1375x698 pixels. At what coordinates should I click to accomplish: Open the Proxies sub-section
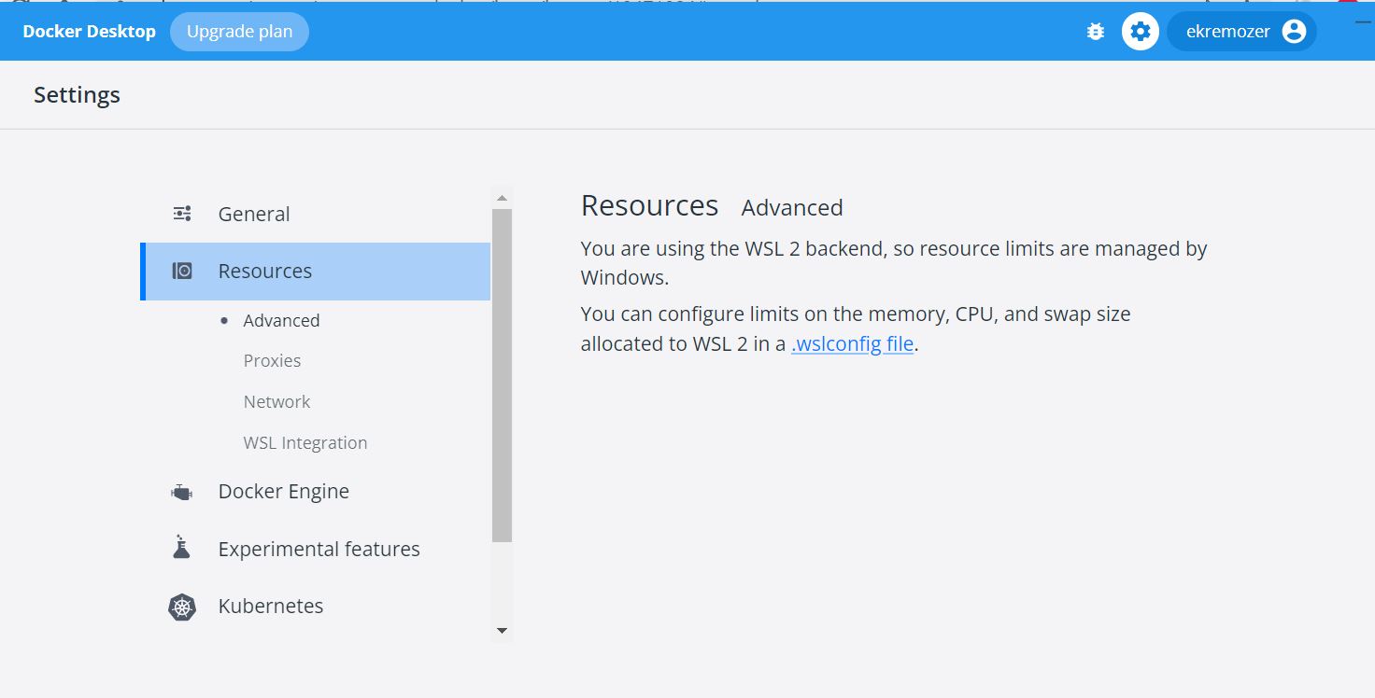[272, 361]
